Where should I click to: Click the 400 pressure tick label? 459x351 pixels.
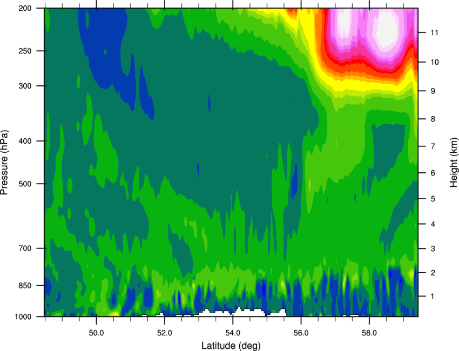(25, 141)
